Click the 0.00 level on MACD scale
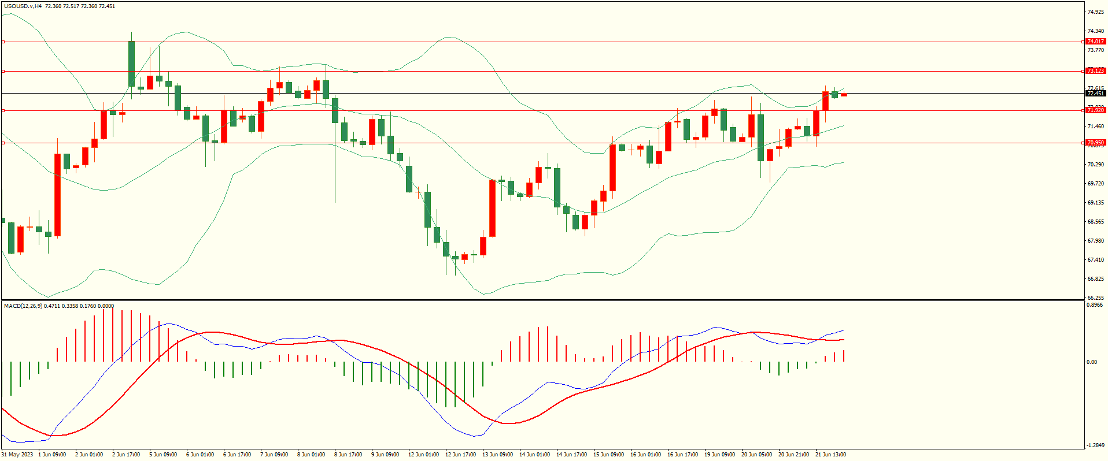 click(x=1091, y=362)
